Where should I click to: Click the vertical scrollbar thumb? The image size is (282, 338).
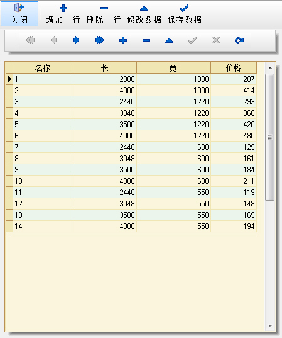click(x=269, y=137)
